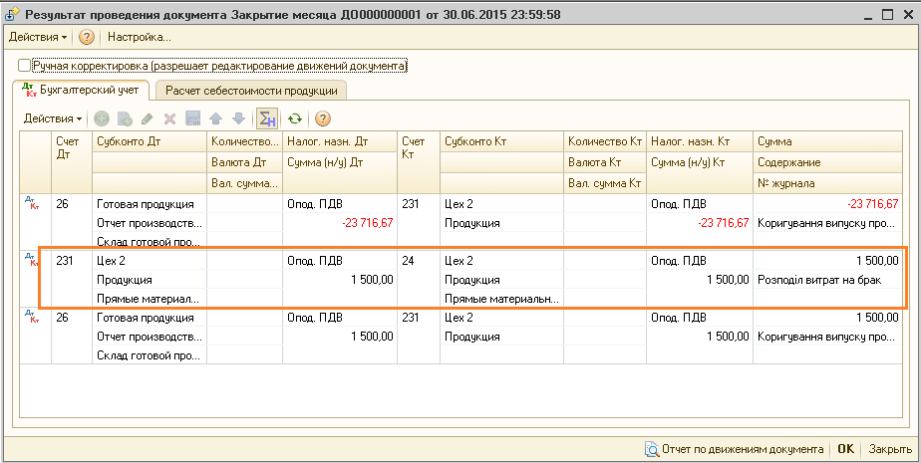Click the Add record green plus icon

102,119
